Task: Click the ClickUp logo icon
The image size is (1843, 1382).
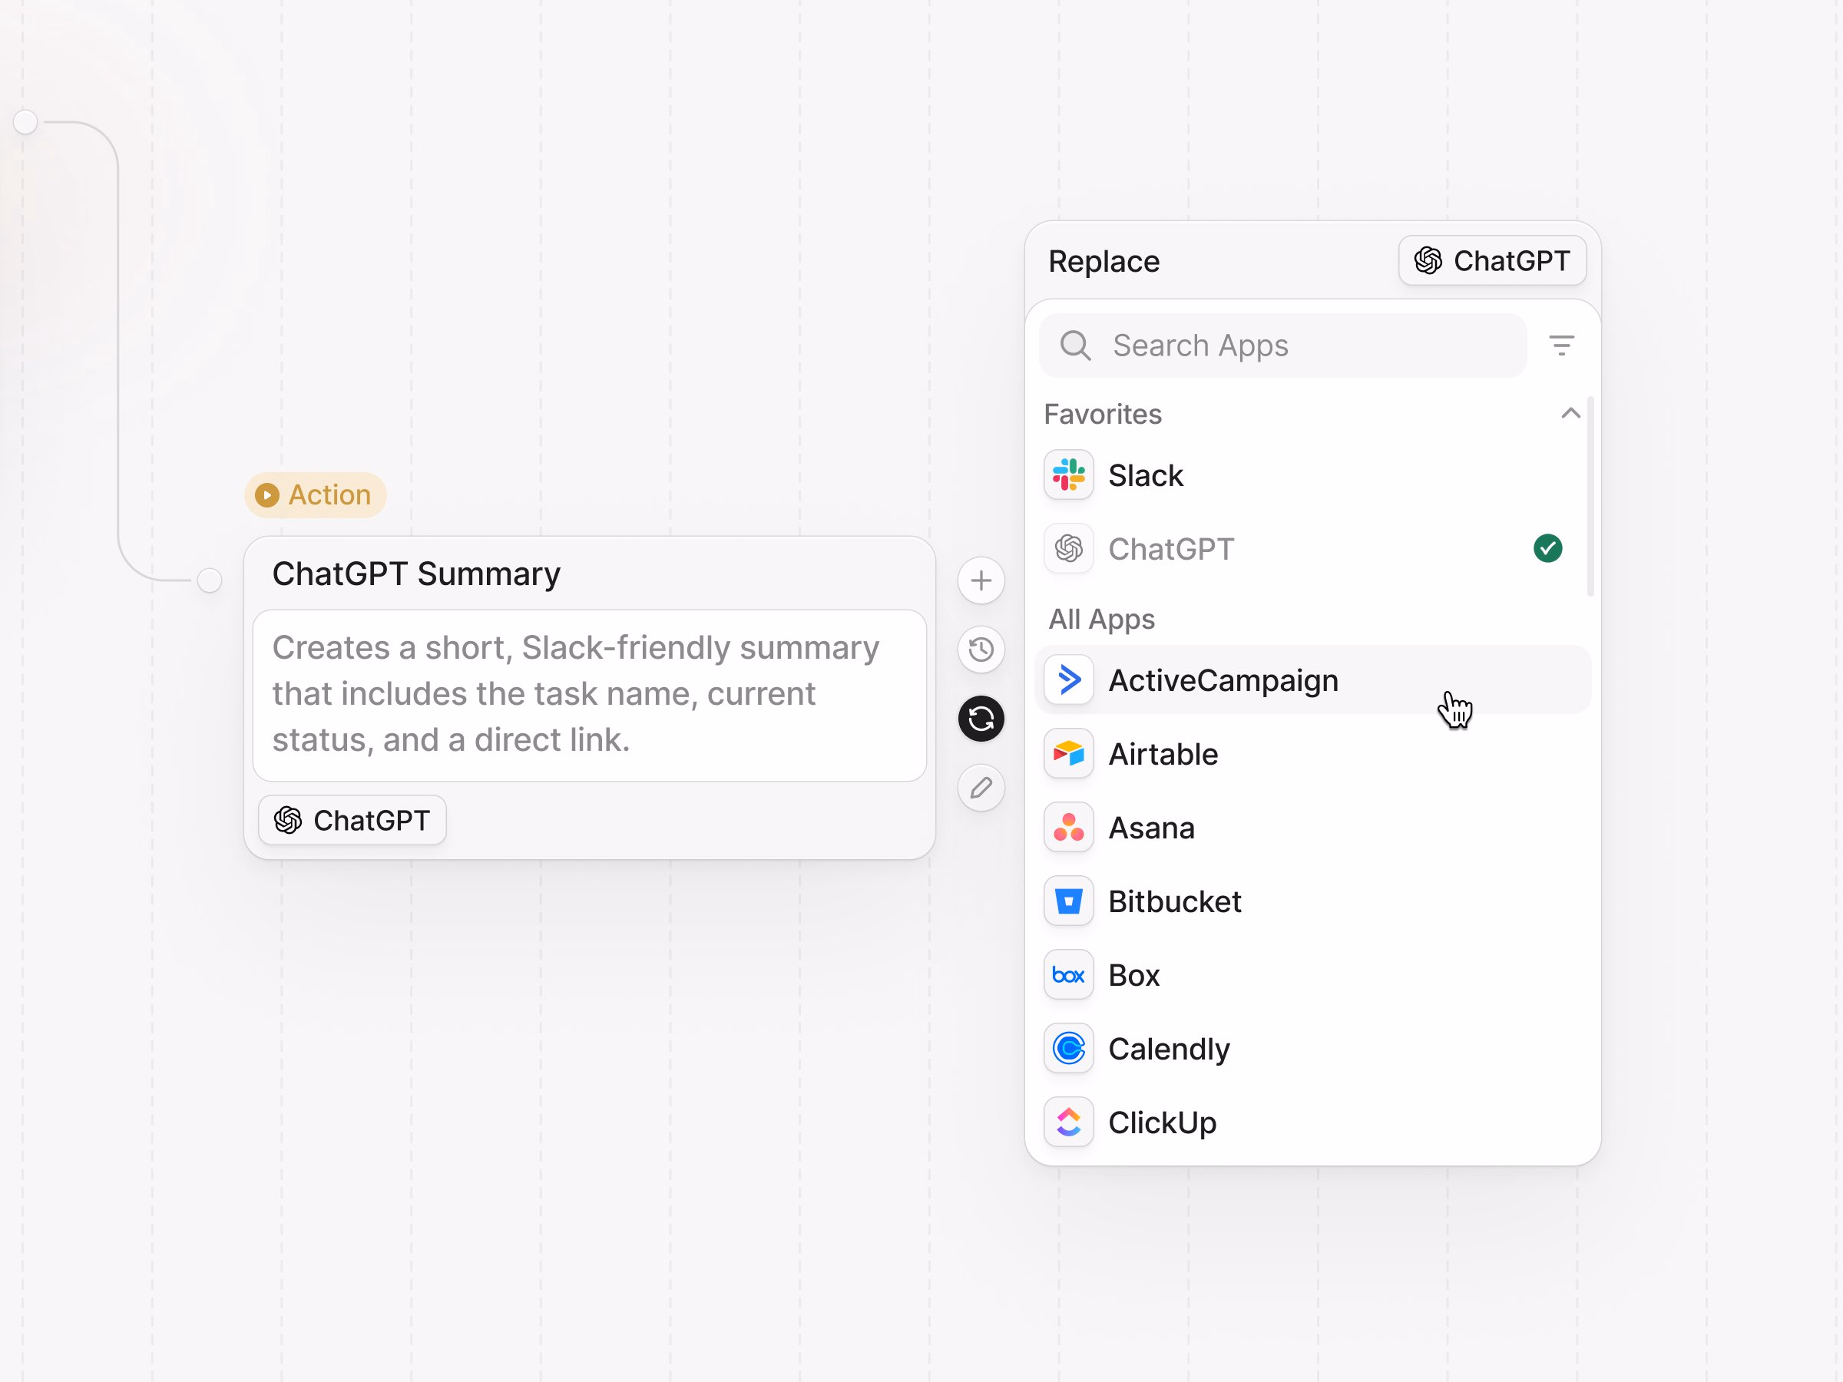Action: click(1068, 1123)
